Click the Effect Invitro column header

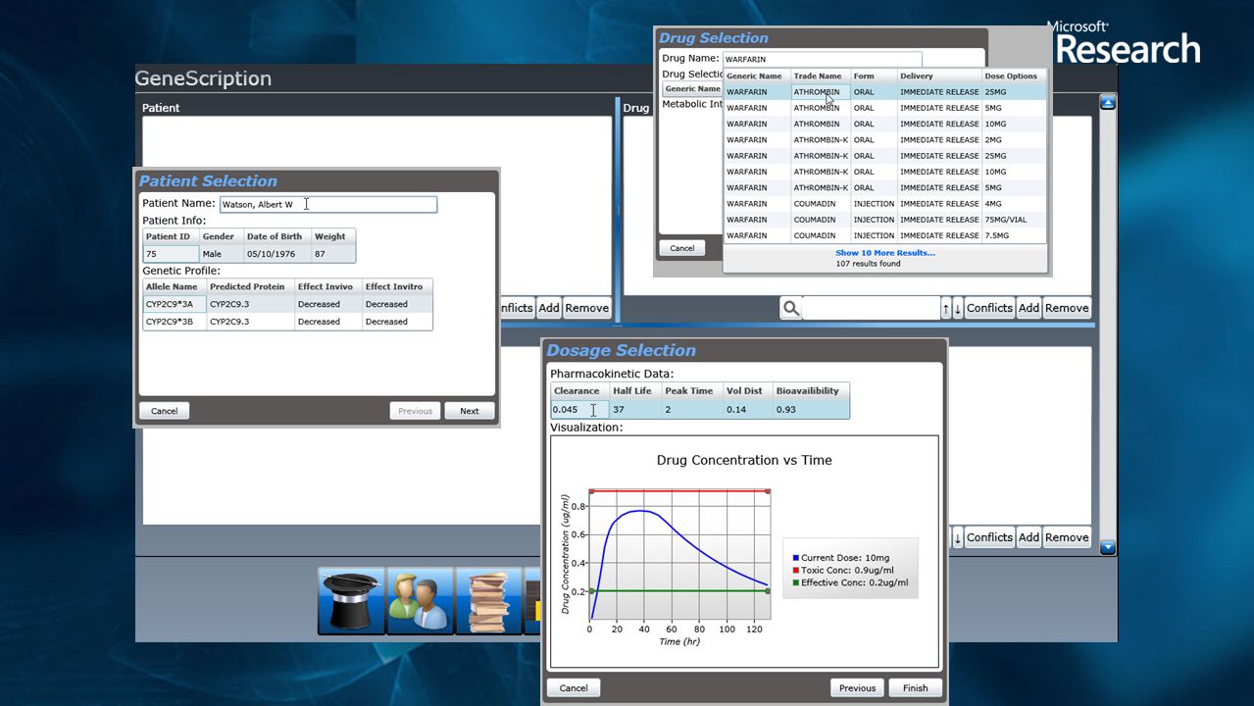click(x=397, y=286)
